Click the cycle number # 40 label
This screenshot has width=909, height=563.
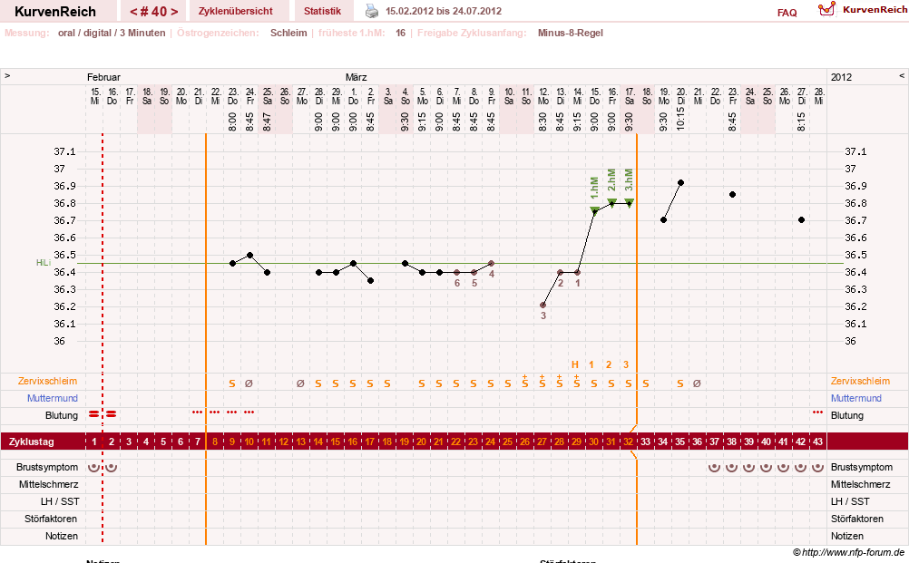[153, 11]
